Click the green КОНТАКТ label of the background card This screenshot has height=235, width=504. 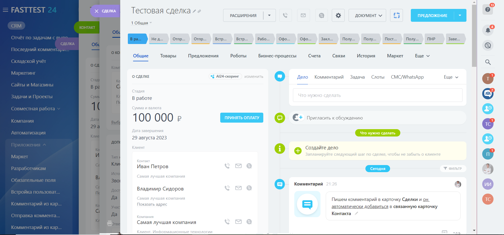[87, 28]
